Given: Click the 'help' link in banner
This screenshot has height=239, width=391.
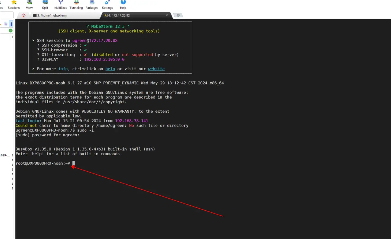Looking at the screenshot, I should point(110,69).
